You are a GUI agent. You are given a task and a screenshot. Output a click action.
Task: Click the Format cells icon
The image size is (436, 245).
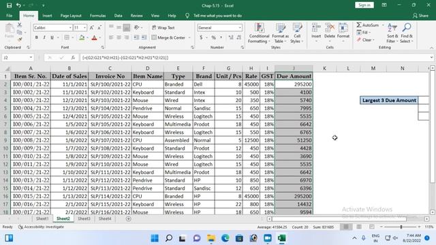click(x=343, y=28)
